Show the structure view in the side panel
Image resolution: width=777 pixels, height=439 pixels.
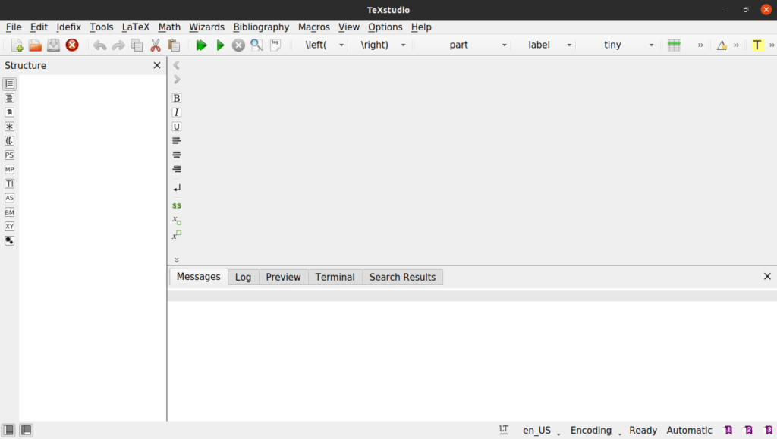click(9, 83)
